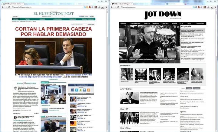
Task: Open the Ciencias menu on Jot Down
Action: [x=165, y=23]
